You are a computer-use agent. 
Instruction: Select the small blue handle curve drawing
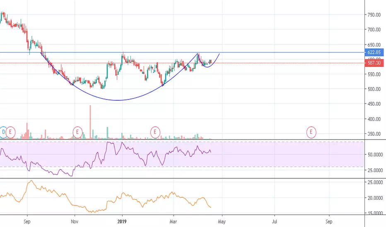click(x=207, y=67)
